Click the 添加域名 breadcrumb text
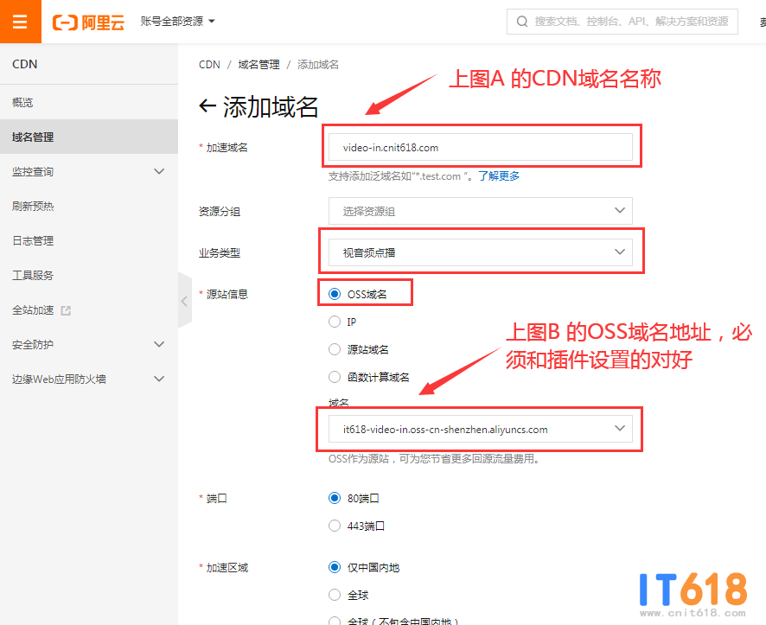 click(x=318, y=65)
